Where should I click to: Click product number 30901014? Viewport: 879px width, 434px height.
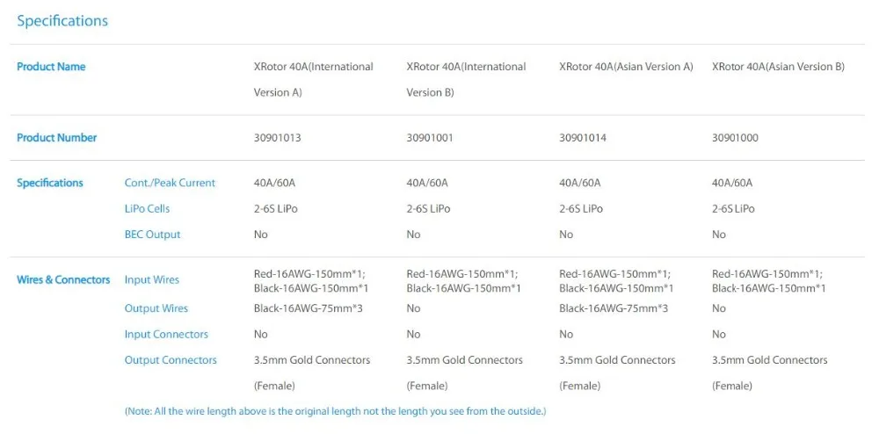click(x=583, y=138)
